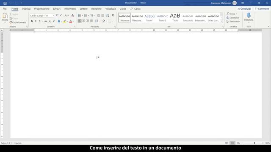Switch to read mode view in status bar
The image size is (271, 152).
[x=227, y=143]
